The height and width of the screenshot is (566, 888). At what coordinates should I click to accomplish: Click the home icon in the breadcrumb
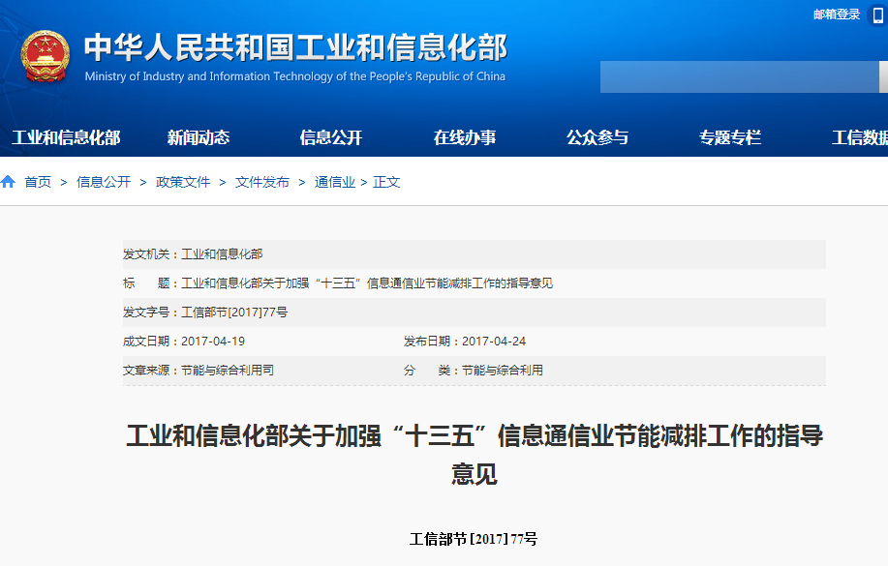pos(9,182)
